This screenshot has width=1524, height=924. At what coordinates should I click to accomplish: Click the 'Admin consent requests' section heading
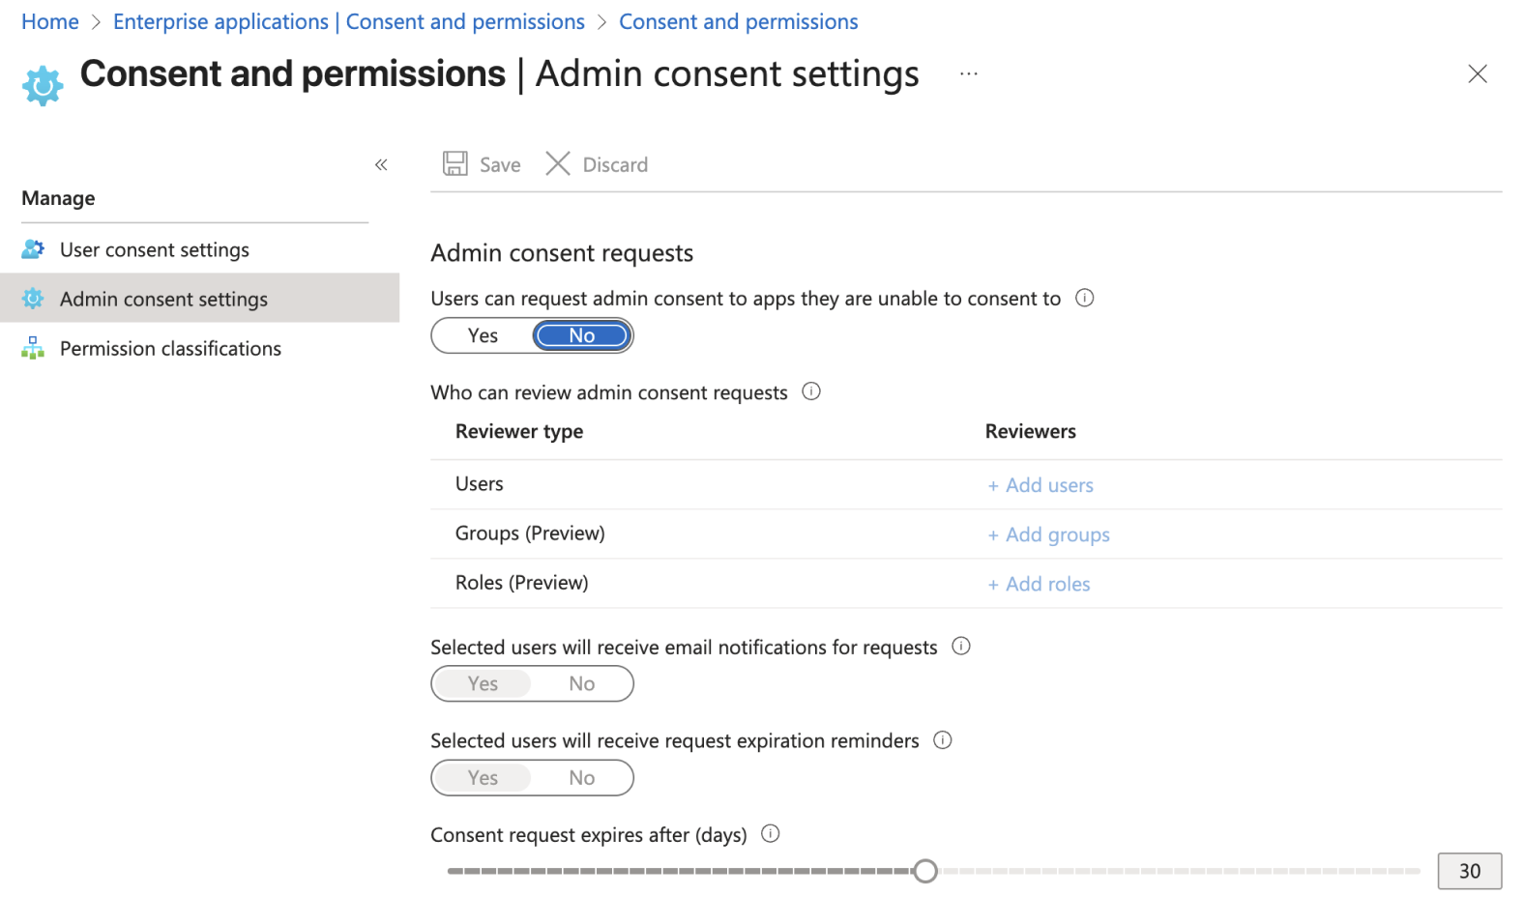click(x=562, y=253)
